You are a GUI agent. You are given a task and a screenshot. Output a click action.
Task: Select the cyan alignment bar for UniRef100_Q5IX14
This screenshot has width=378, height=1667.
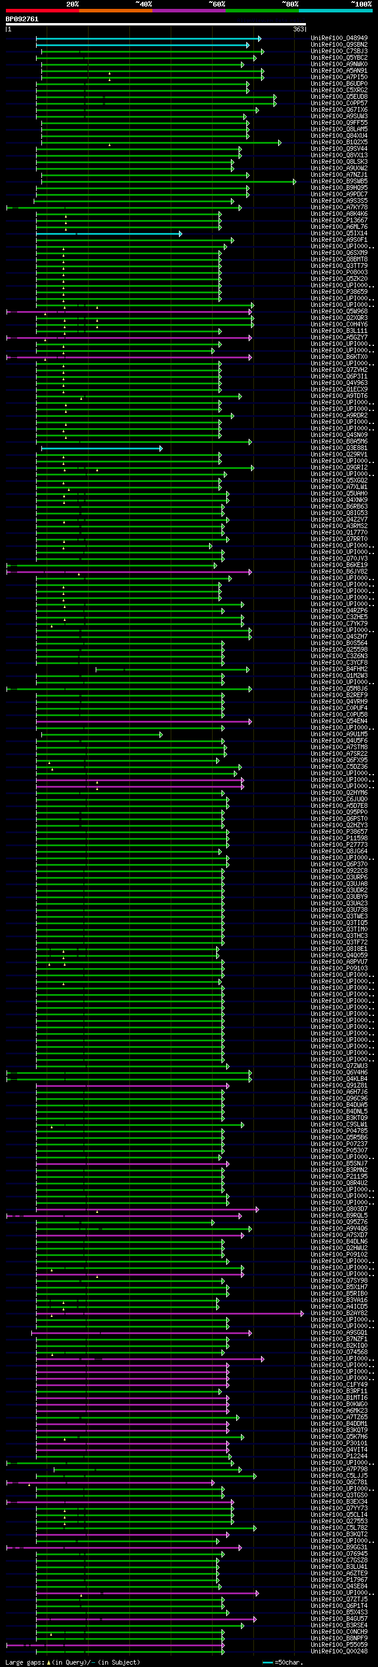pos(109,234)
